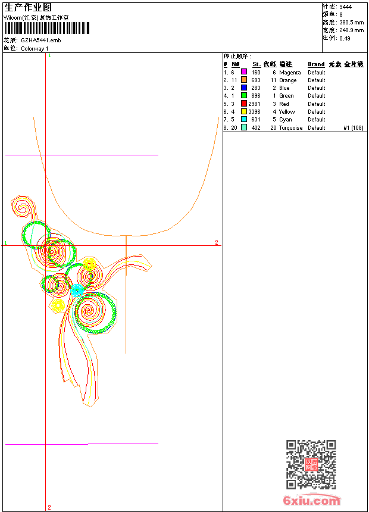Click the Turquoise color swatch
The height and width of the screenshot is (512, 369).
[x=244, y=127]
